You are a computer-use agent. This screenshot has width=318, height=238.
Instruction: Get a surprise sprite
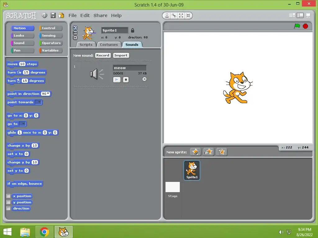pyautogui.click(x=221, y=152)
